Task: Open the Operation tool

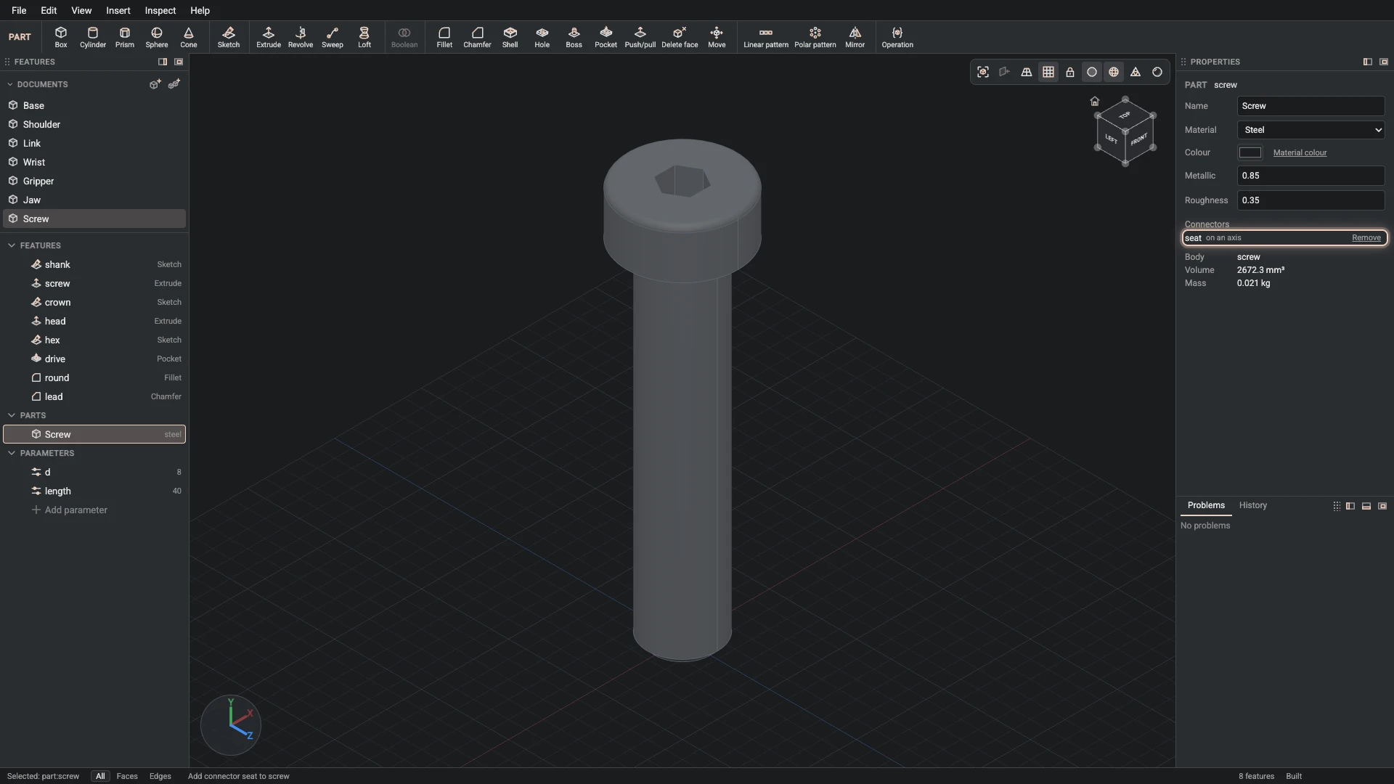Action: click(897, 37)
